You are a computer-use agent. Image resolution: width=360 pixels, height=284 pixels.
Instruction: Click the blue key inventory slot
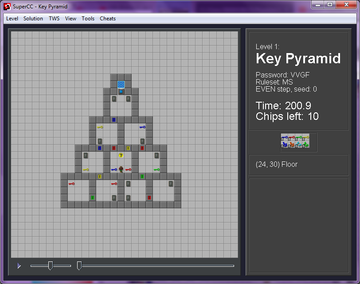coord(284,138)
